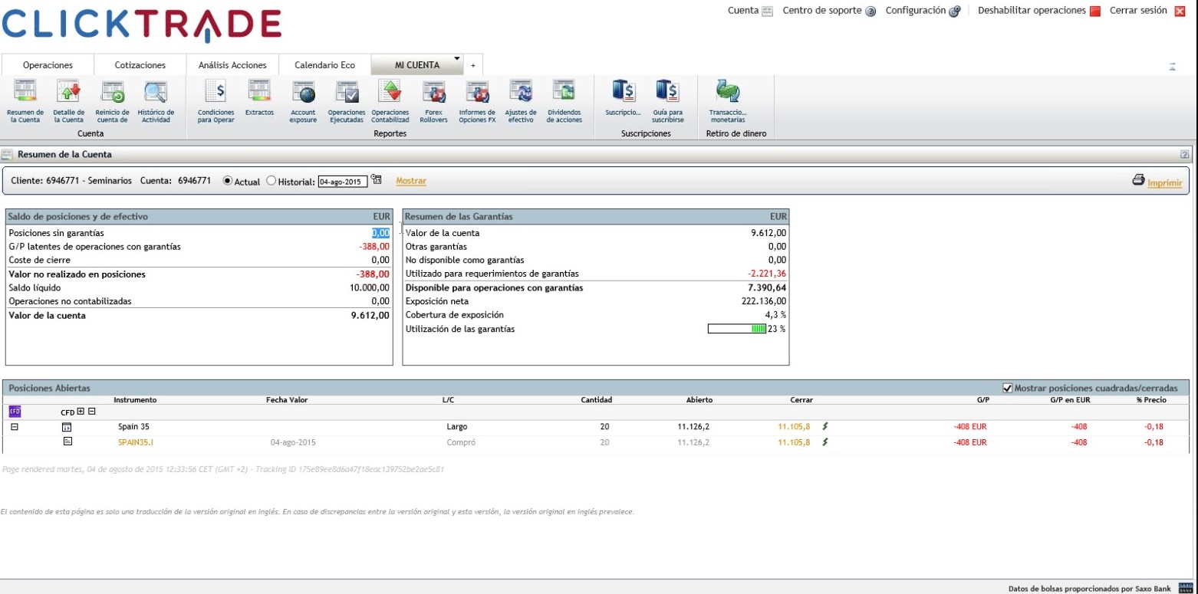Click the purple CFD icon

coord(15,412)
